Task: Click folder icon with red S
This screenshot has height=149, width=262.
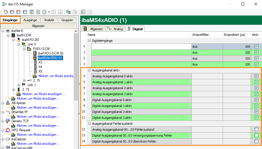Action: 18,12
